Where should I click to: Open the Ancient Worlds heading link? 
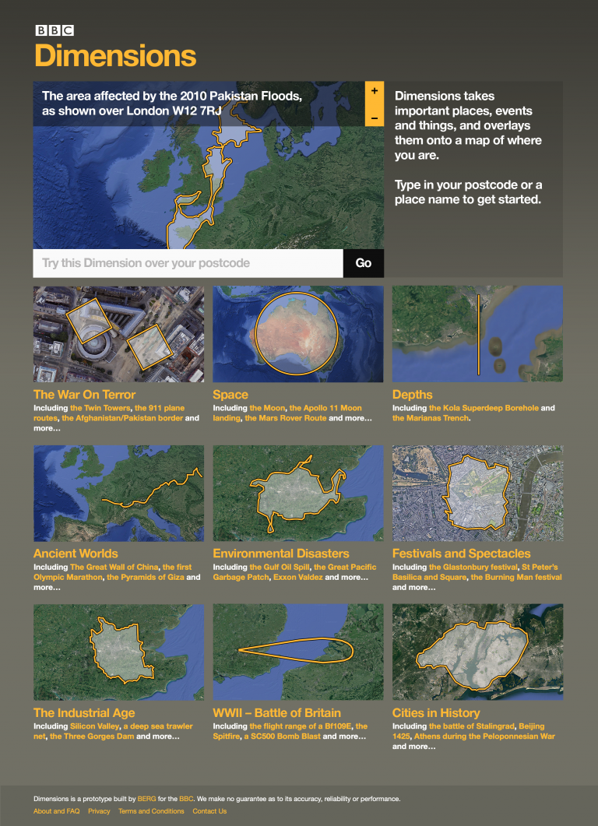coord(76,554)
